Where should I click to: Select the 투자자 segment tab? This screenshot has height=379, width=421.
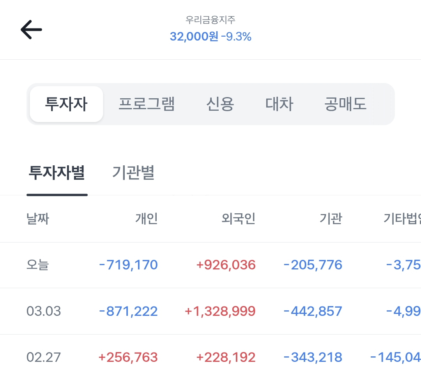pos(66,104)
